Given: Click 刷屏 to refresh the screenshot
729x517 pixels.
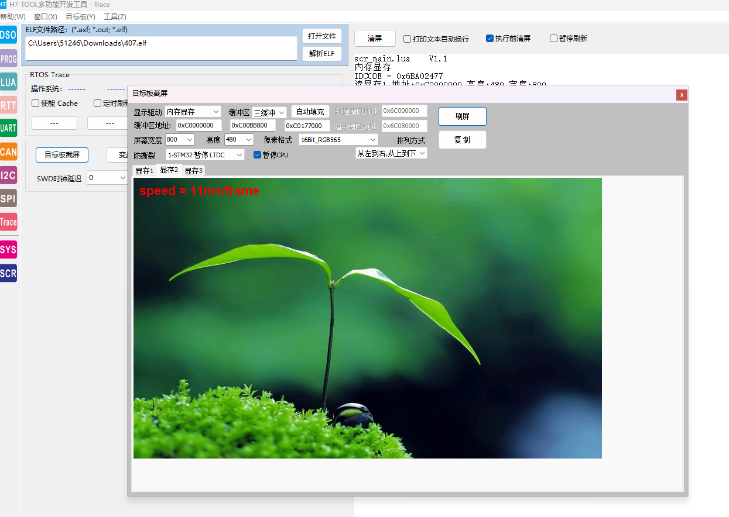Looking at the screenshot, I should [463, 116].
